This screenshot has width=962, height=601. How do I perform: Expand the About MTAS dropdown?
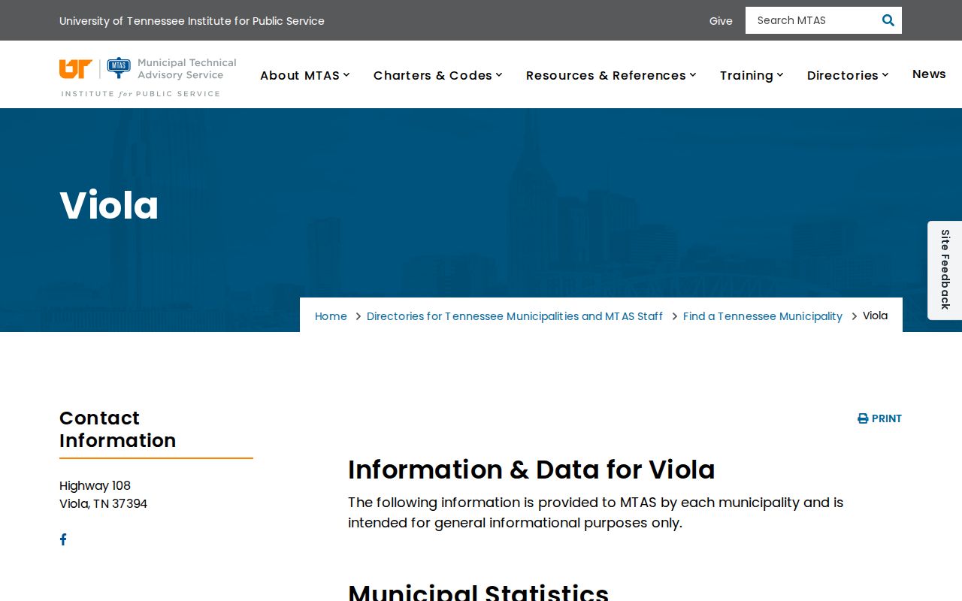(x=305, y=75)
